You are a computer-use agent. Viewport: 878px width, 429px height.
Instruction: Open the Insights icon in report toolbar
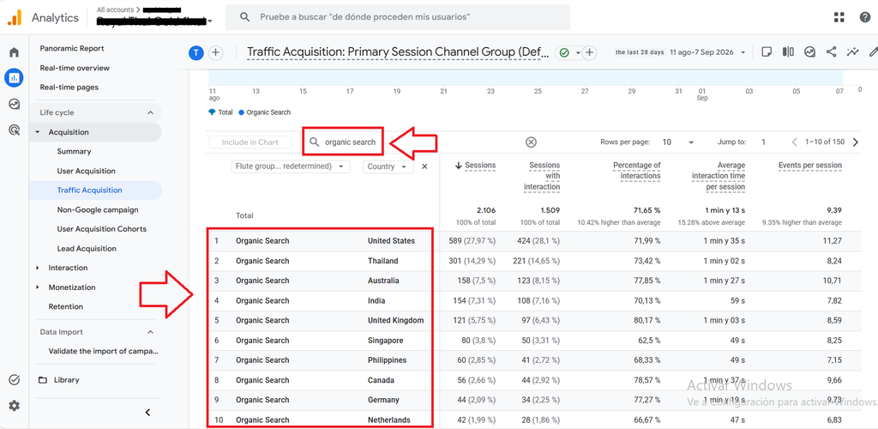coord(809,52)
